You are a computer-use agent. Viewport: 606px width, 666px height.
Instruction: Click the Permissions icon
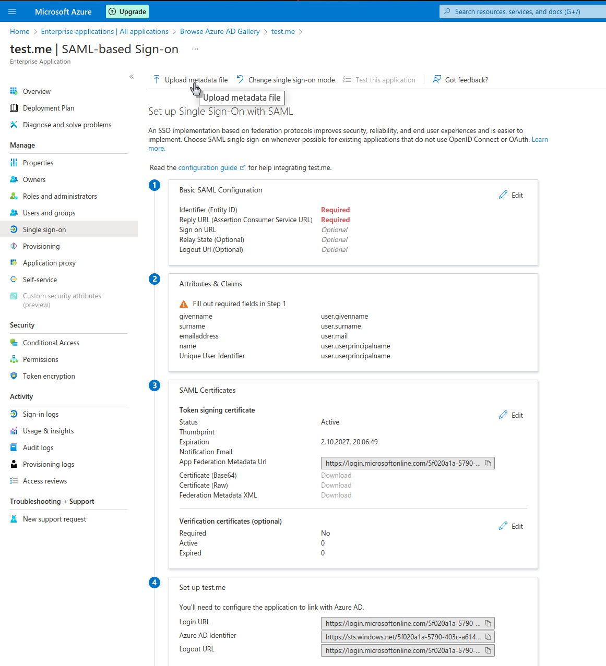pos(14,359)
